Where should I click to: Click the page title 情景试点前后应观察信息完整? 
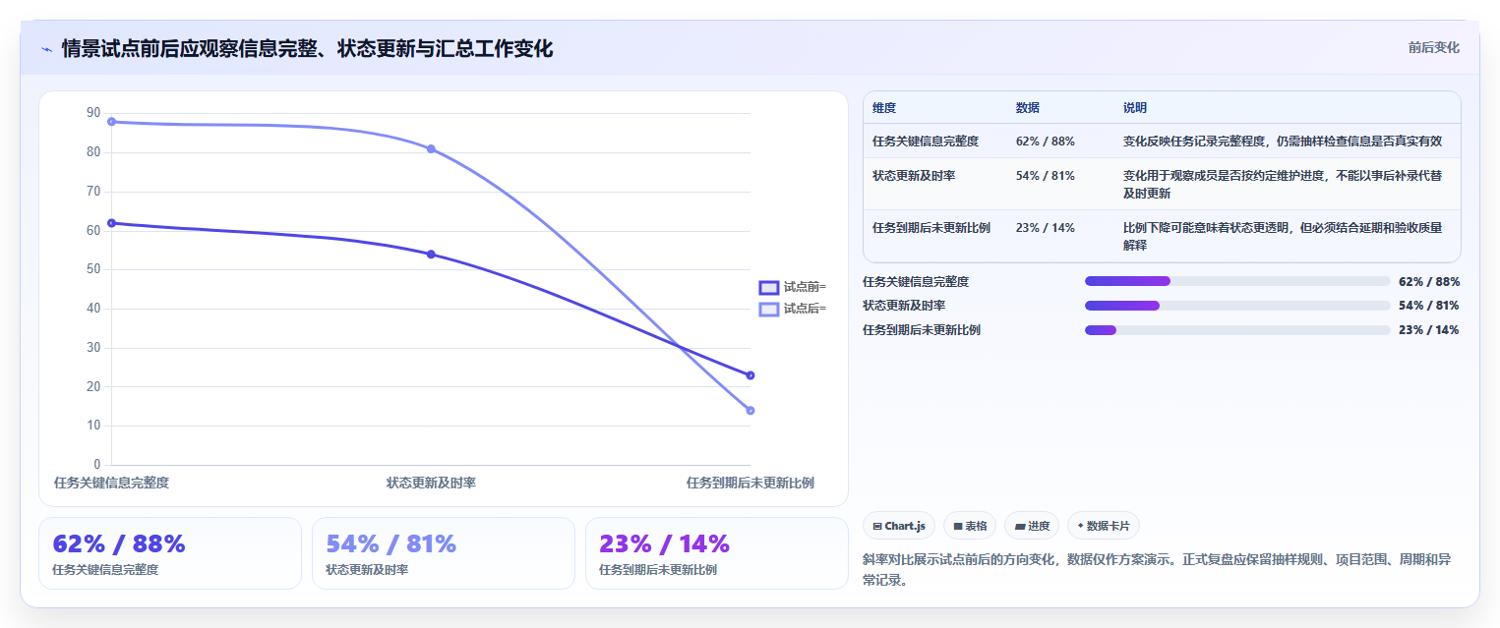(x=307, y=48)
